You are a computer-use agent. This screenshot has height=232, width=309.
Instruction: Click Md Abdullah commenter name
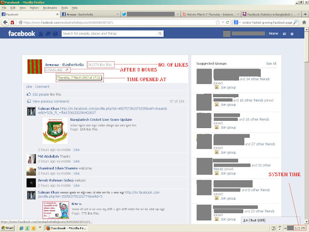pyautogui.click(x=48, y=156)
